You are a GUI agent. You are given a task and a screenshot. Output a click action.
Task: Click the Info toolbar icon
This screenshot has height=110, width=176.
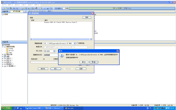(x=44, y=8)
